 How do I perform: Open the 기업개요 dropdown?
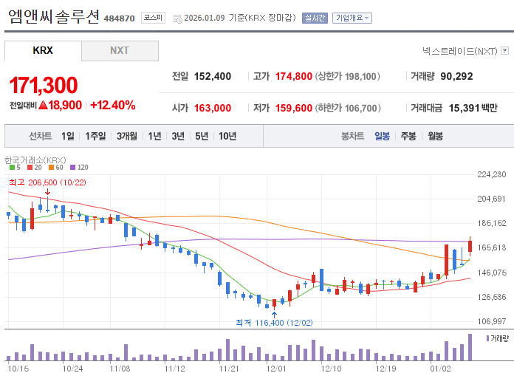[352, 18]
